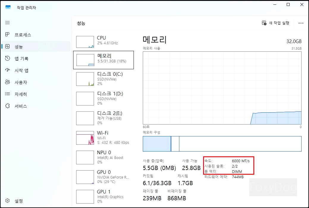Image resolution: width=309 pixels, height=208 pixels.
Task: Open the 앱 기록 history icon
Action: pyautogui.click(x=7, y=58)
